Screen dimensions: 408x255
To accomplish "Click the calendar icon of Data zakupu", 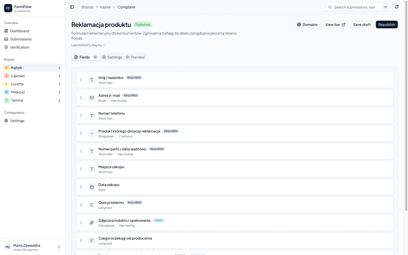I will click(x=92, y=187).
